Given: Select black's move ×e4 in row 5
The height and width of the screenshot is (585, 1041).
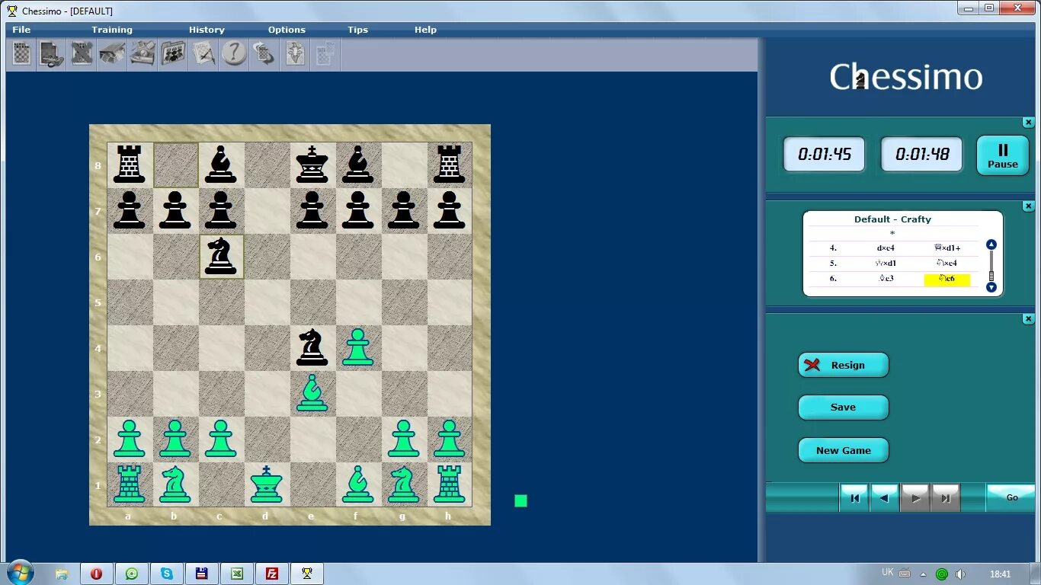Looking at the screenshot, I should [x=947, y=263].
